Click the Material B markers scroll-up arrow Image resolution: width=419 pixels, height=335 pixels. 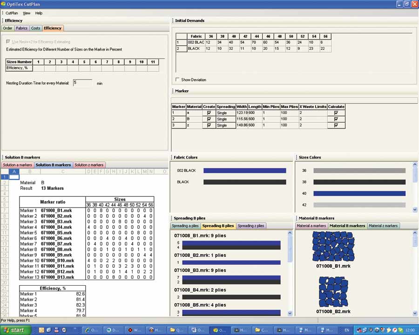[415, 233]
